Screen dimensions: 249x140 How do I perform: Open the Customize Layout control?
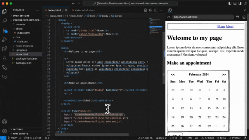point(245,3)
